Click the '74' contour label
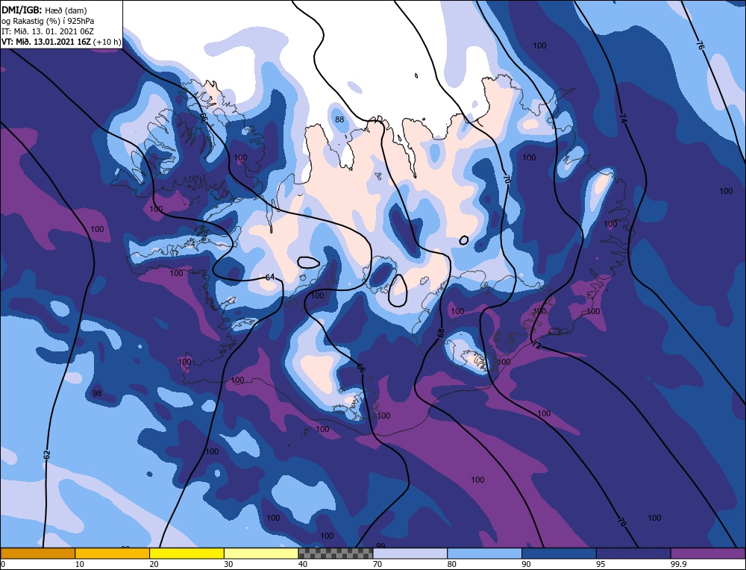 pyautogui.click(x=623, y=119)
